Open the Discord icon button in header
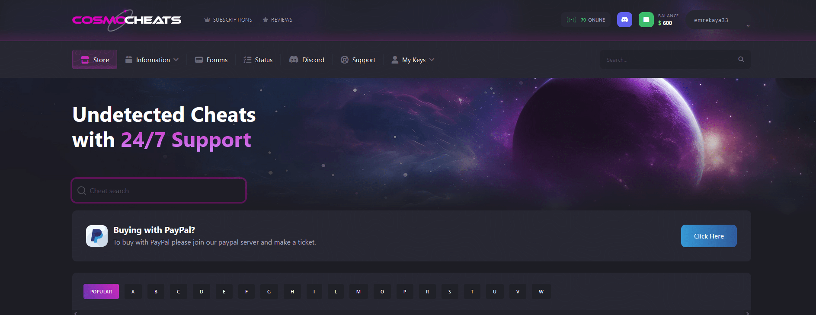Screen dimensions: 816x315 [x=624, y=20]
